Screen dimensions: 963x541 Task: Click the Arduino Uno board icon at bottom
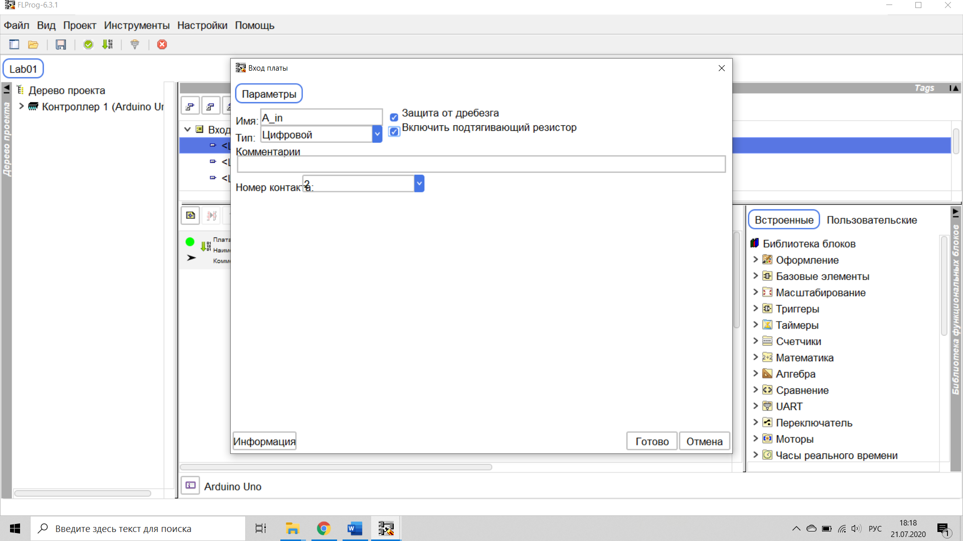click(191, 485)
